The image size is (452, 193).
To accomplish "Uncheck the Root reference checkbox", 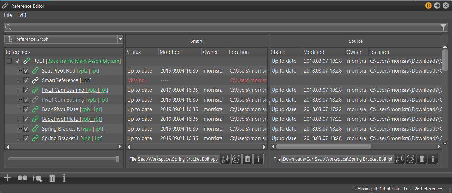I will pyautogui.click(x=18, y=61).
